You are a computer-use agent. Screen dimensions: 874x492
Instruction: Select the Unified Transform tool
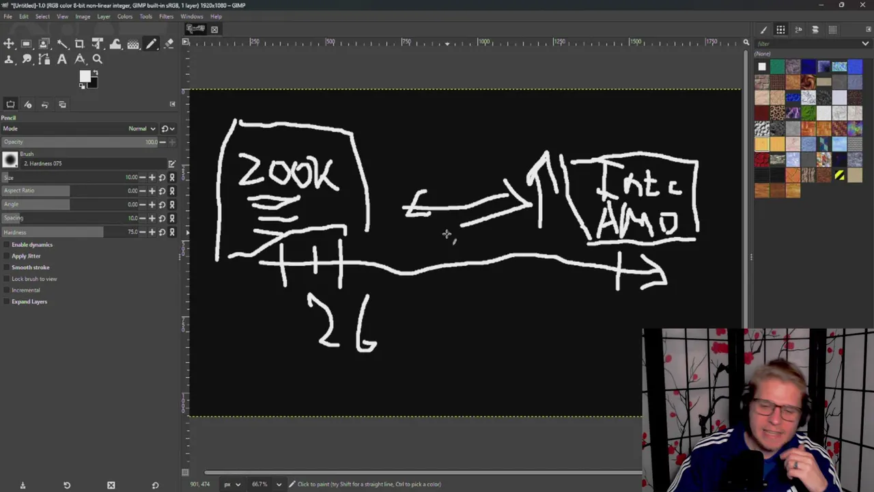tap(98, 44)
